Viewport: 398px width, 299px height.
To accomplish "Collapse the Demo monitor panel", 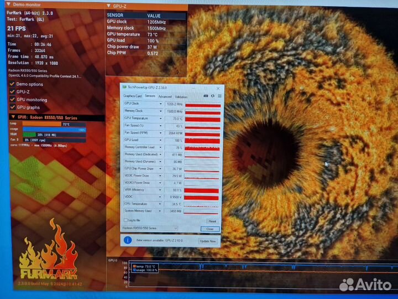I will point(8,4).
